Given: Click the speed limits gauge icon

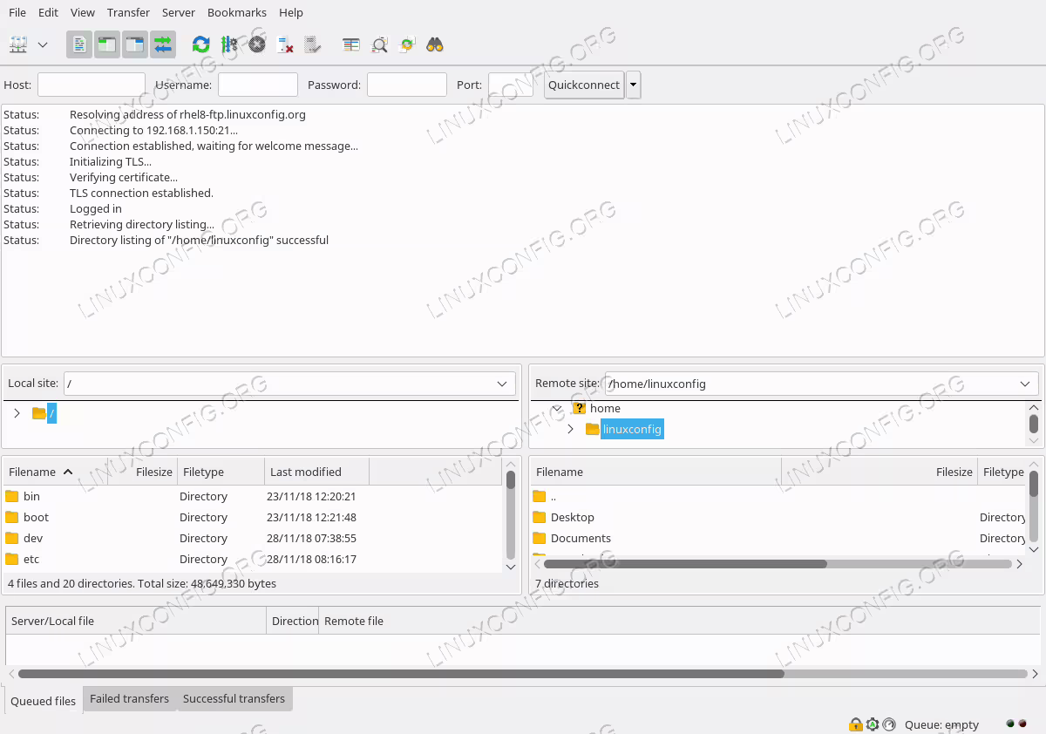Looking at the screenshot, I should click(889, 724).
